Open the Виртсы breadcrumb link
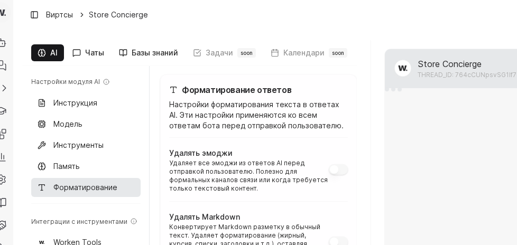517x245 pixels. (x=59, y=15)
